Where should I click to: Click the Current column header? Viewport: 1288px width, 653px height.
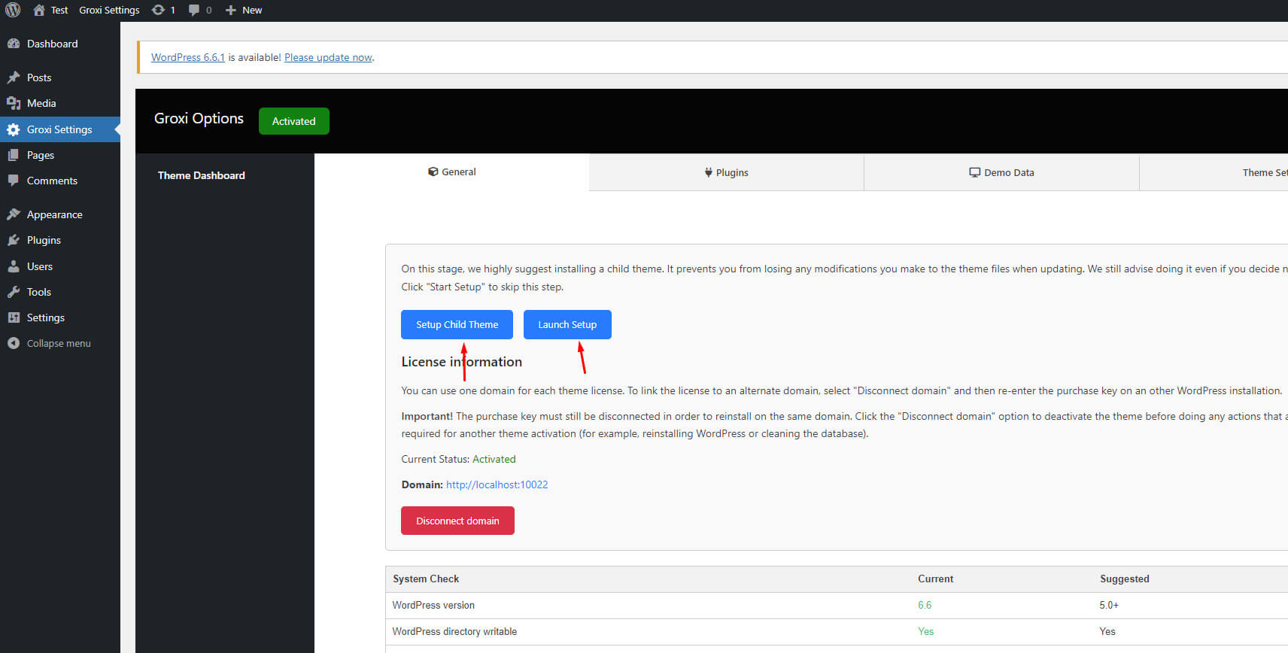click(x=935, y=579)
